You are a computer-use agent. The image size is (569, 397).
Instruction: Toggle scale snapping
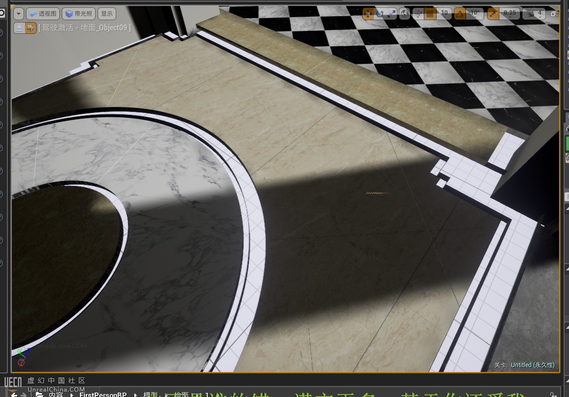point(493,14)
